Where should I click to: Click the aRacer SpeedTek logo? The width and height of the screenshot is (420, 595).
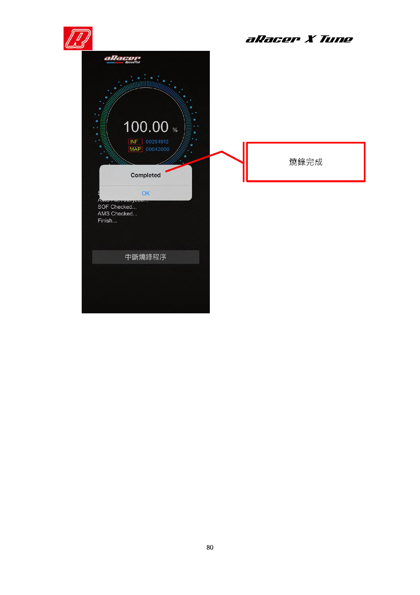(122, 59)
